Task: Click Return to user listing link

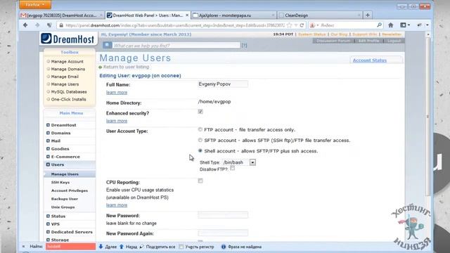Action: 126,67
